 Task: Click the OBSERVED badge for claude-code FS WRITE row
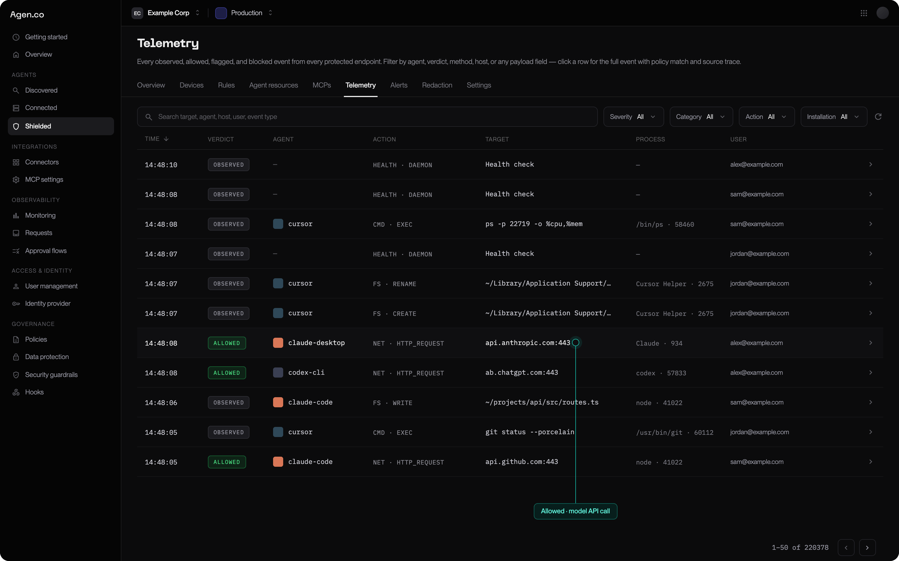point(228,403)
